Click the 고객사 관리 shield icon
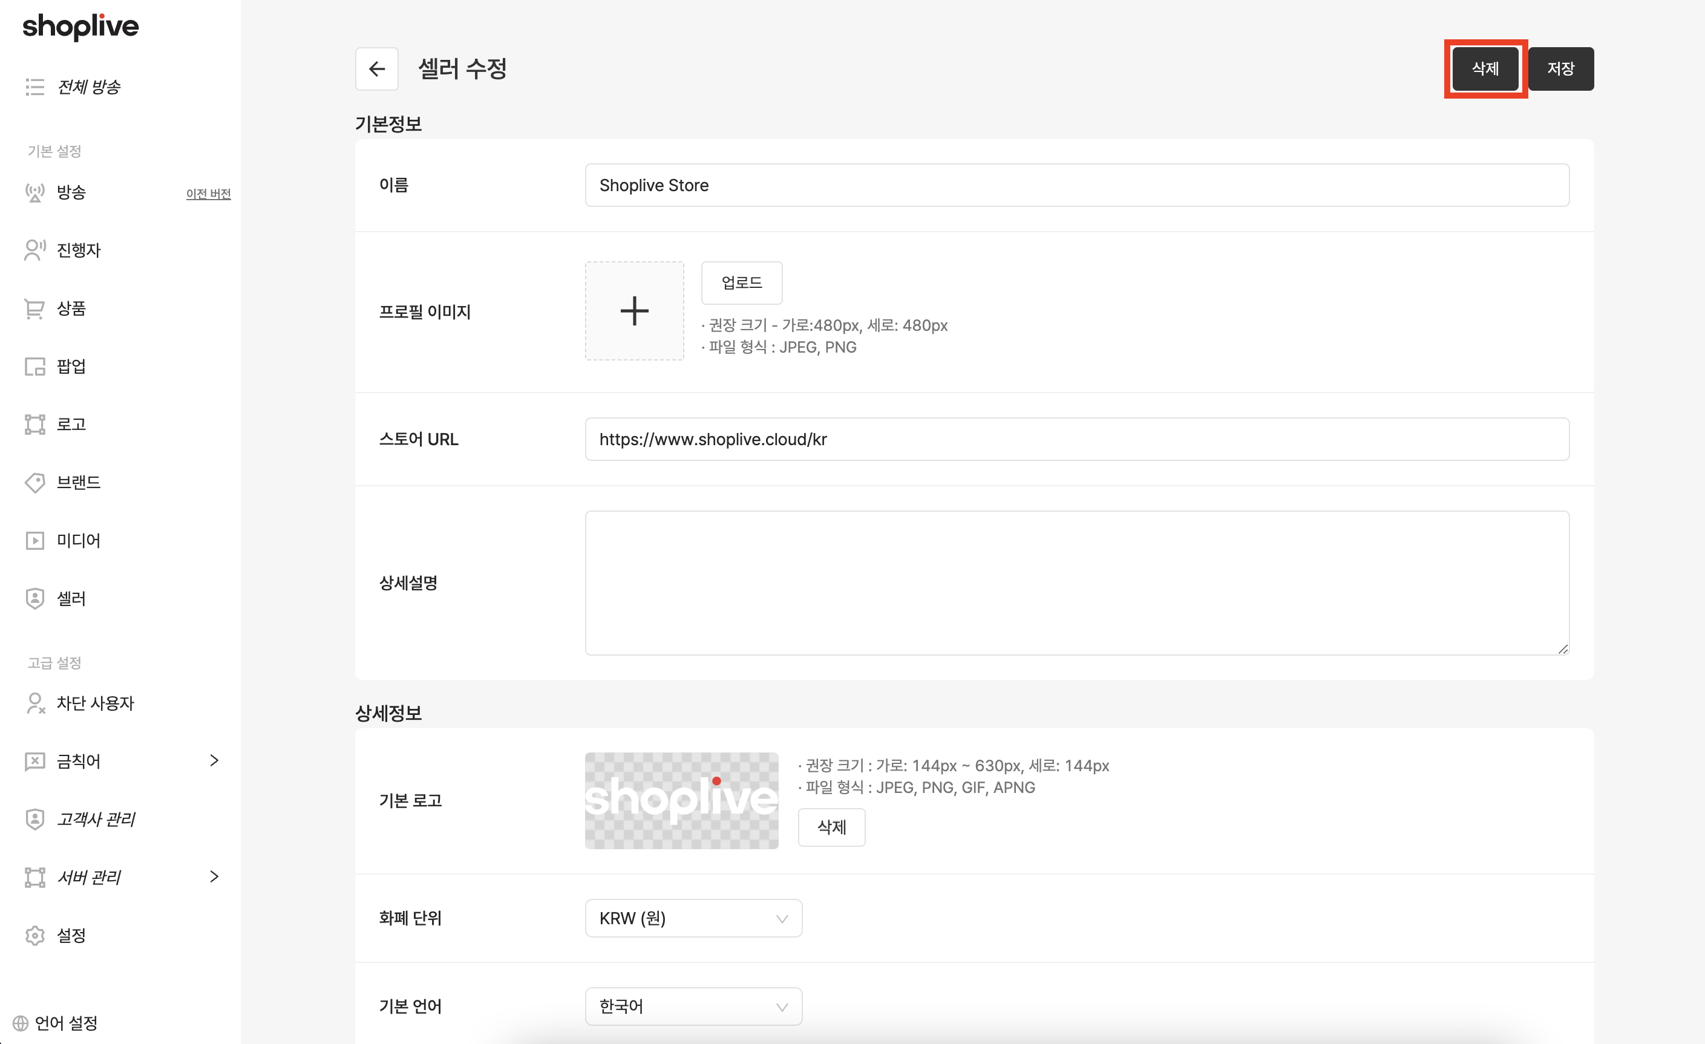The height and width of the screenshot is (1044, 1705). coord(34,819)
